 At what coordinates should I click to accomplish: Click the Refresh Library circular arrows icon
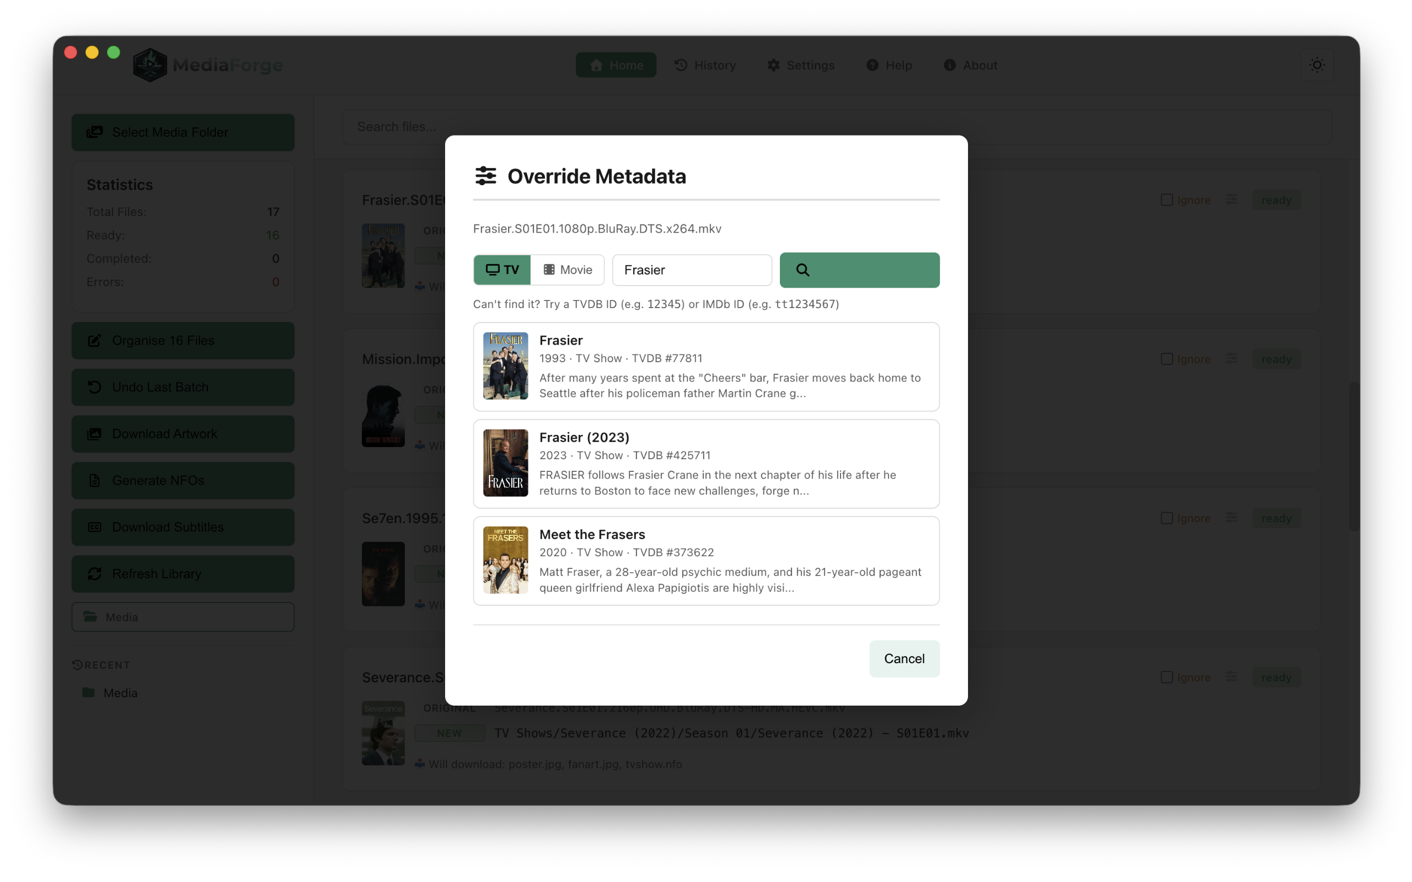coord(95,573)
